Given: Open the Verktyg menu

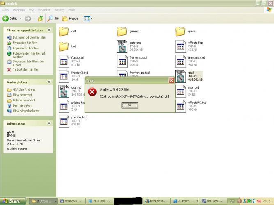Looking at the screenshot, I should [x=59, y=10].
